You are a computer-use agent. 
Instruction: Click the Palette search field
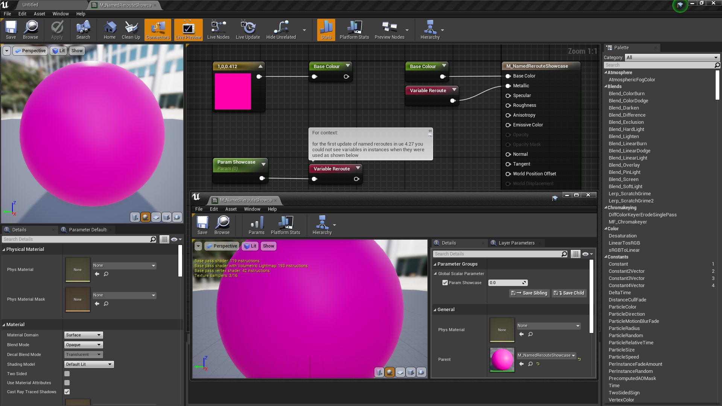tap(659, 65)
